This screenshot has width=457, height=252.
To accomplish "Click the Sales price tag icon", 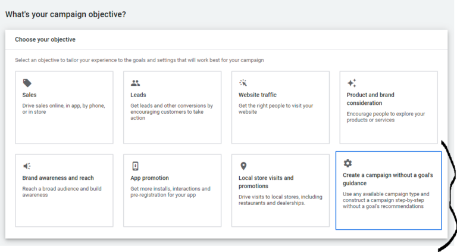I will coord(27,83).
